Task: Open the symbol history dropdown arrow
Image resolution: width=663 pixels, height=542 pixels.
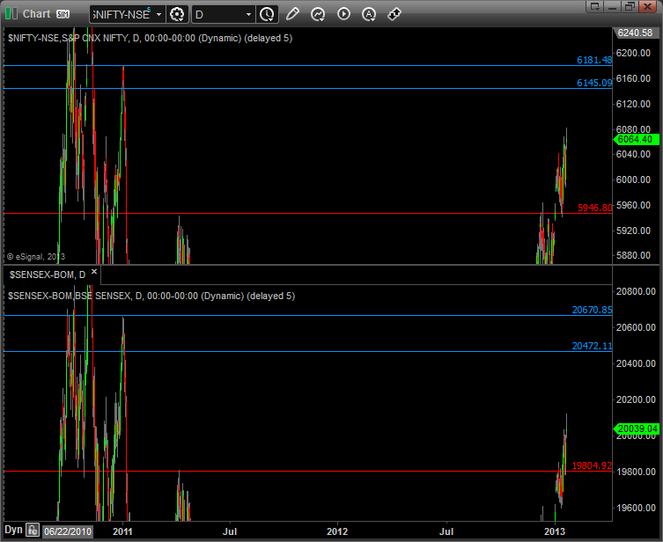Action: 159,14
